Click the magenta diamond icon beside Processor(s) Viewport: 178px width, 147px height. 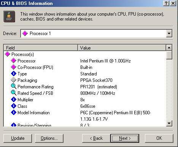(8, 54)
